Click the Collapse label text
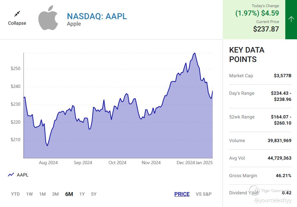297x207 pixels. tap(17, 23)
